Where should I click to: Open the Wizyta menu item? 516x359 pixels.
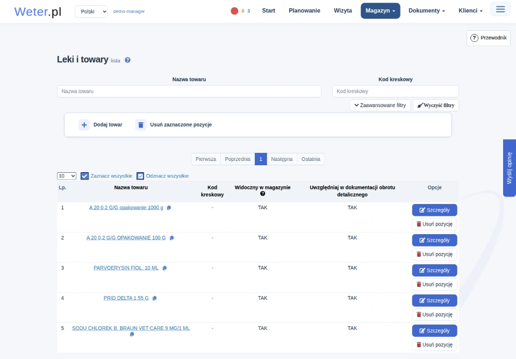(x=343, y=11)
